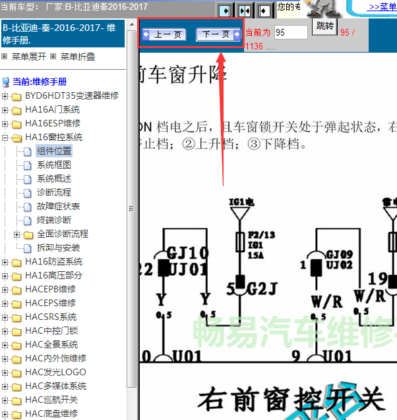
Task: Select HAC多媒体系统 tree item
Action: click(56, 386)
